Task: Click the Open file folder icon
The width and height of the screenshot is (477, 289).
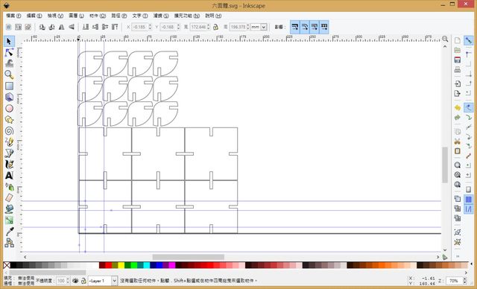Action: tap(457, 50)
